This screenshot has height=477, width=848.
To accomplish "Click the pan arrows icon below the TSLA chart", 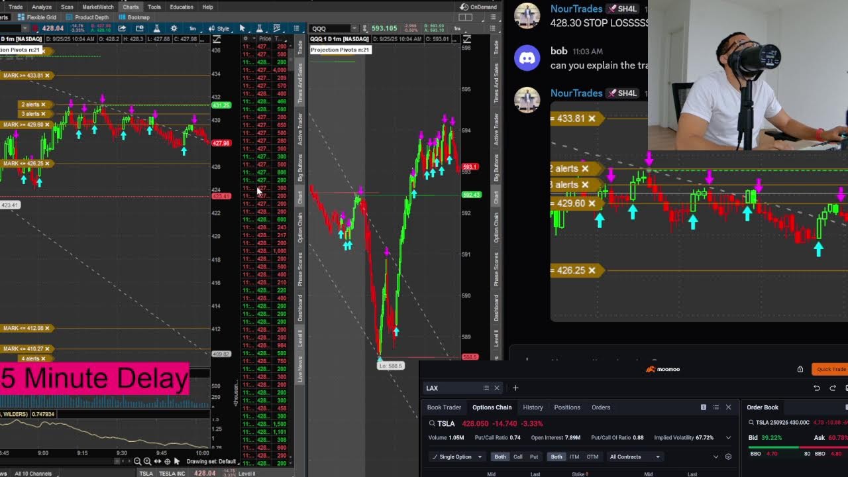I will point(158,461).
